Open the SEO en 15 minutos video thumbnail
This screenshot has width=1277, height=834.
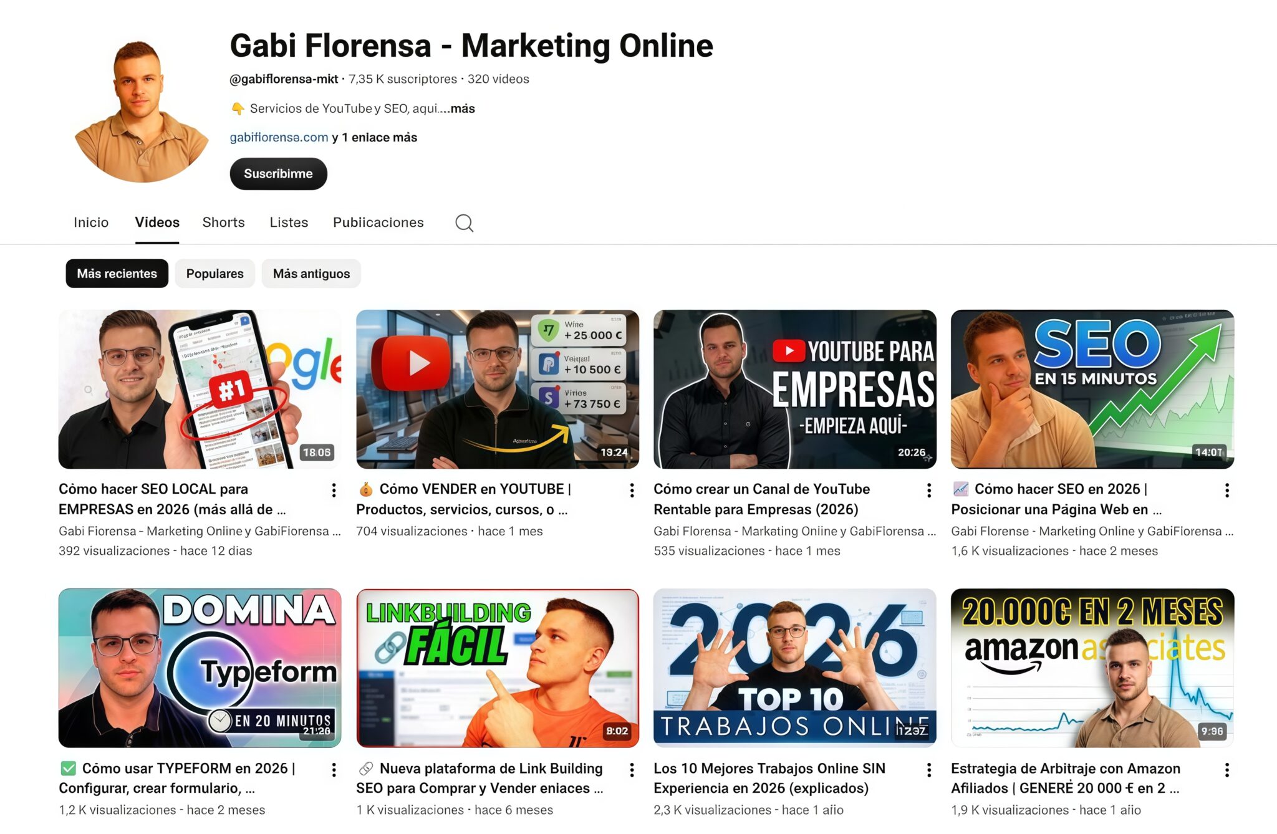click(x=1092, y=389)
